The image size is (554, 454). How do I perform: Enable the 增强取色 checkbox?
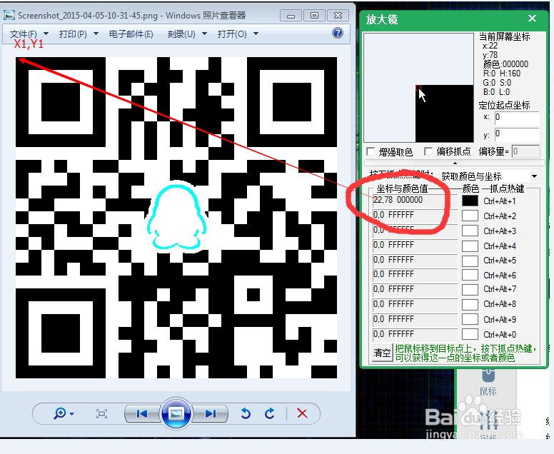371,151
